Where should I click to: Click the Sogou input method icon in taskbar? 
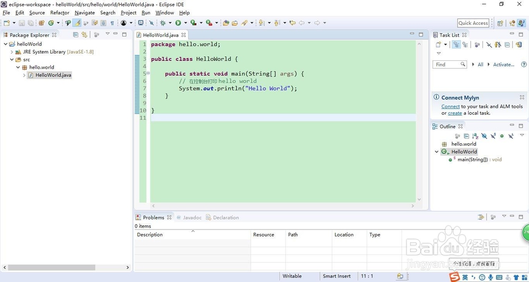[455, 277]
